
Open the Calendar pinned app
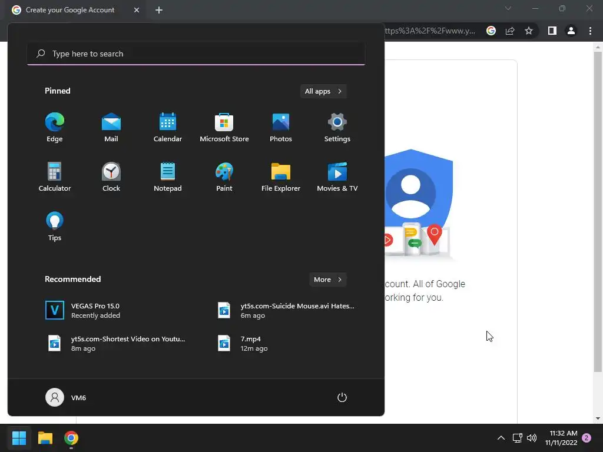[168, 128]
